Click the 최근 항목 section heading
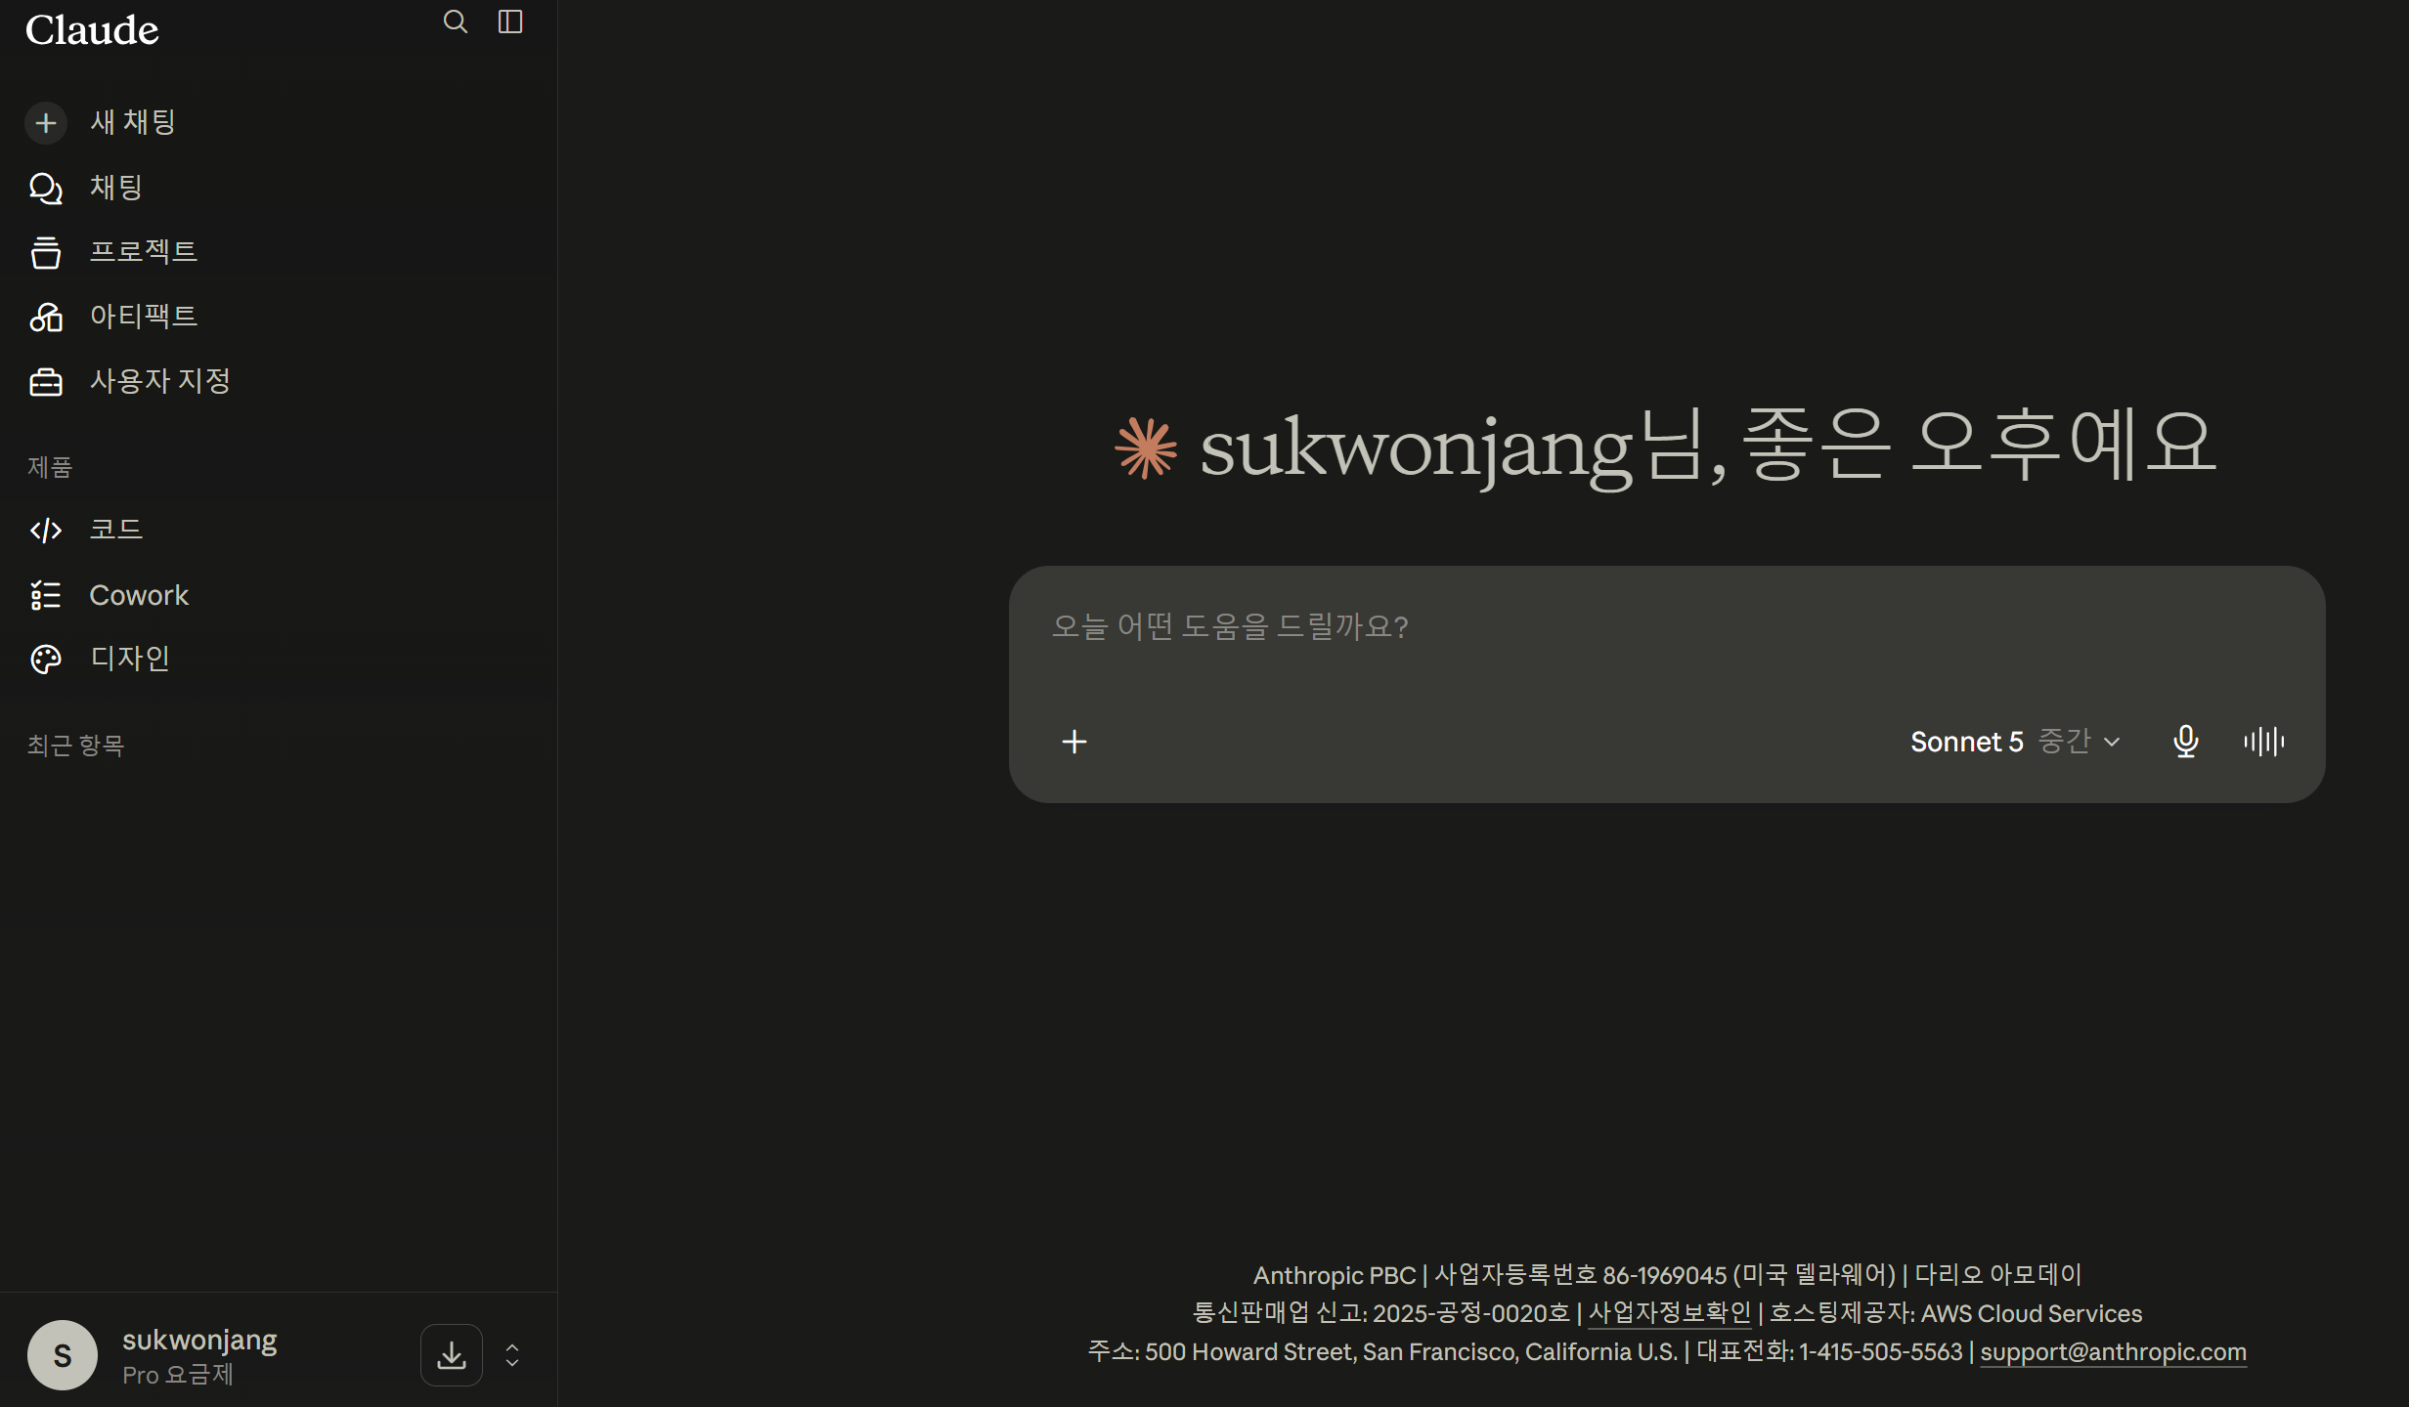 coord(76,746)
